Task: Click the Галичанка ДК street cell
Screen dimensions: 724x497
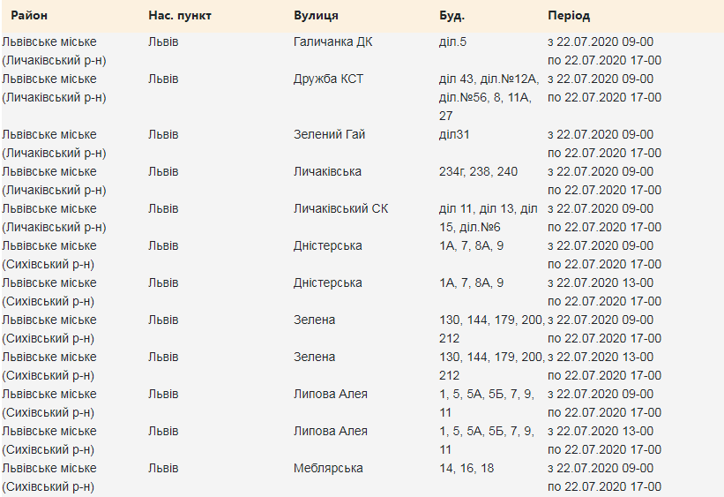Action: 332,41
